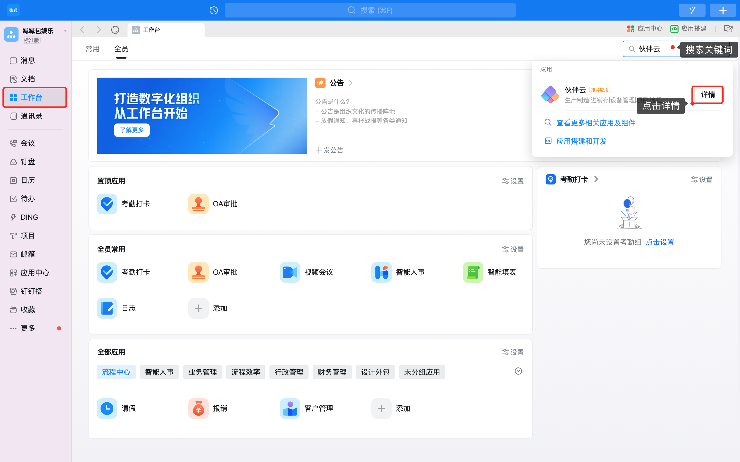Expand the category list chevron
Screen dimensions: 740x462
[x=518, y=371]
